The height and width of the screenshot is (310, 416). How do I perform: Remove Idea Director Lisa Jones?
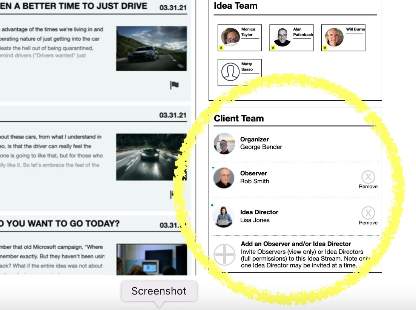(368, 213)
